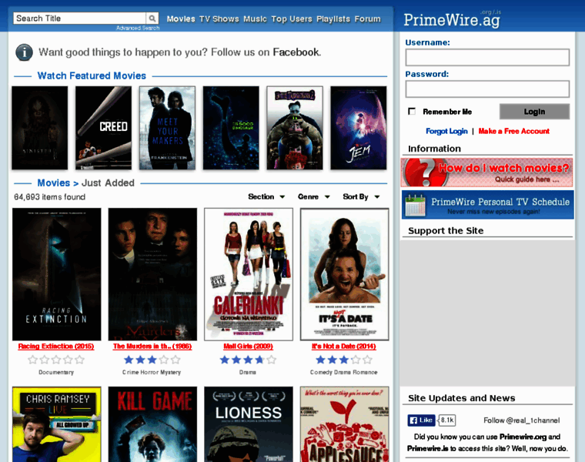Click Follow @real_1channel link
This screenshot has height=462, width=585.
click(522, 420)
